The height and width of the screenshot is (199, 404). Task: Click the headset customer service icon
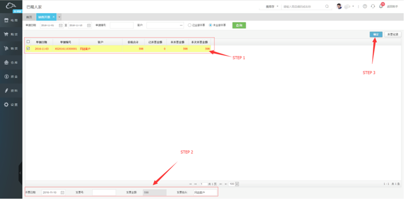point(373,7)
